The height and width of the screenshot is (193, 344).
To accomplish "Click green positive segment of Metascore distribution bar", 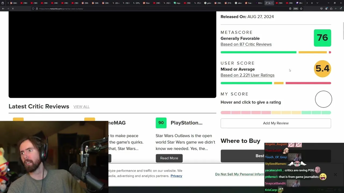I will tap(259, 52).
